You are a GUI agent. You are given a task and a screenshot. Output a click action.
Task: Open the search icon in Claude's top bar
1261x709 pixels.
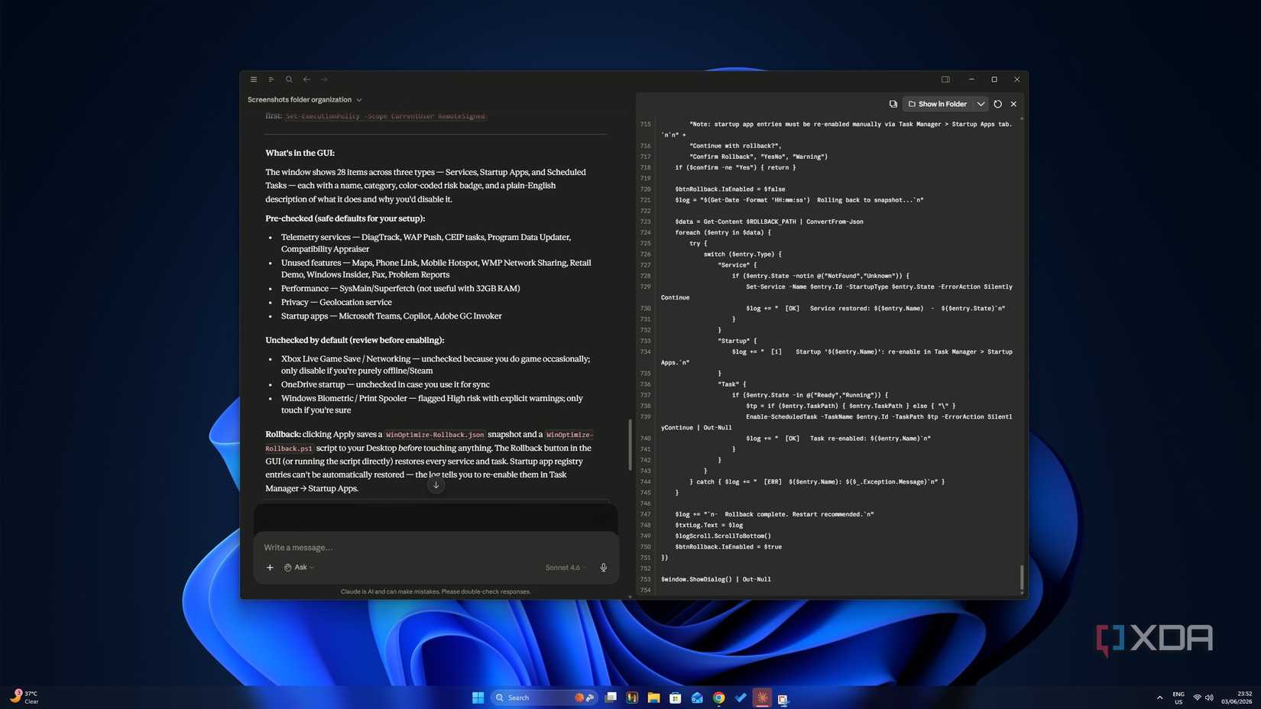point(289,79)
